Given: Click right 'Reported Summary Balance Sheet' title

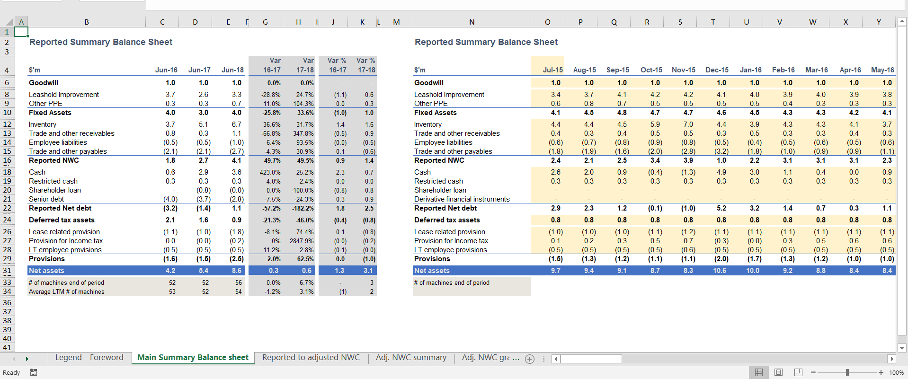Looking at the screenshot, I should (486, 42).
